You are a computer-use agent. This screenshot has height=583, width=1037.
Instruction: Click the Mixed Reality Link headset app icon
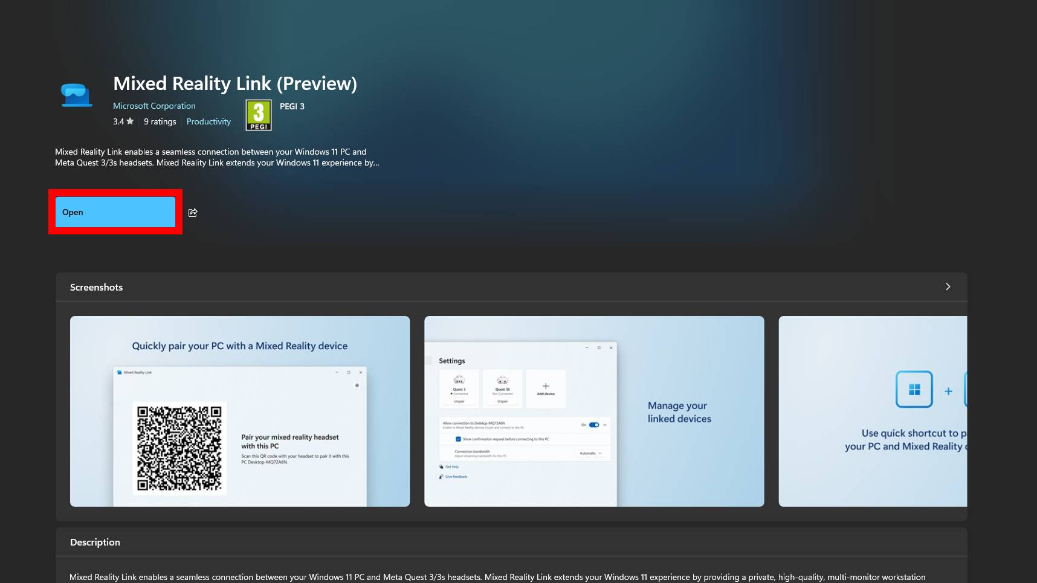(x=76, y=95)
